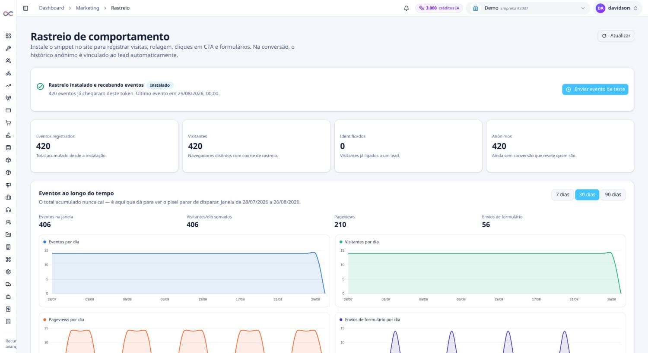This screenshot has height=353, width=648.
Task: Open the command-key icon in sidebar
Action: (x=8, y=259)
